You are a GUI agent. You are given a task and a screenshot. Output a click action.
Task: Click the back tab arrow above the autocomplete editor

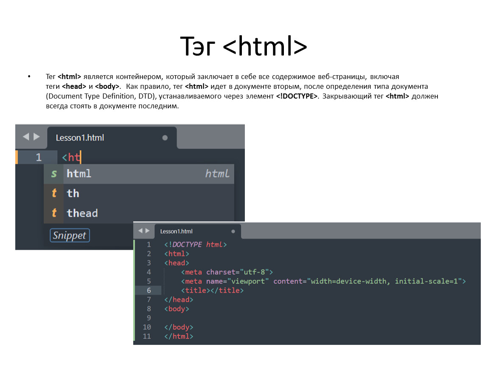click(x=25, y=137)
